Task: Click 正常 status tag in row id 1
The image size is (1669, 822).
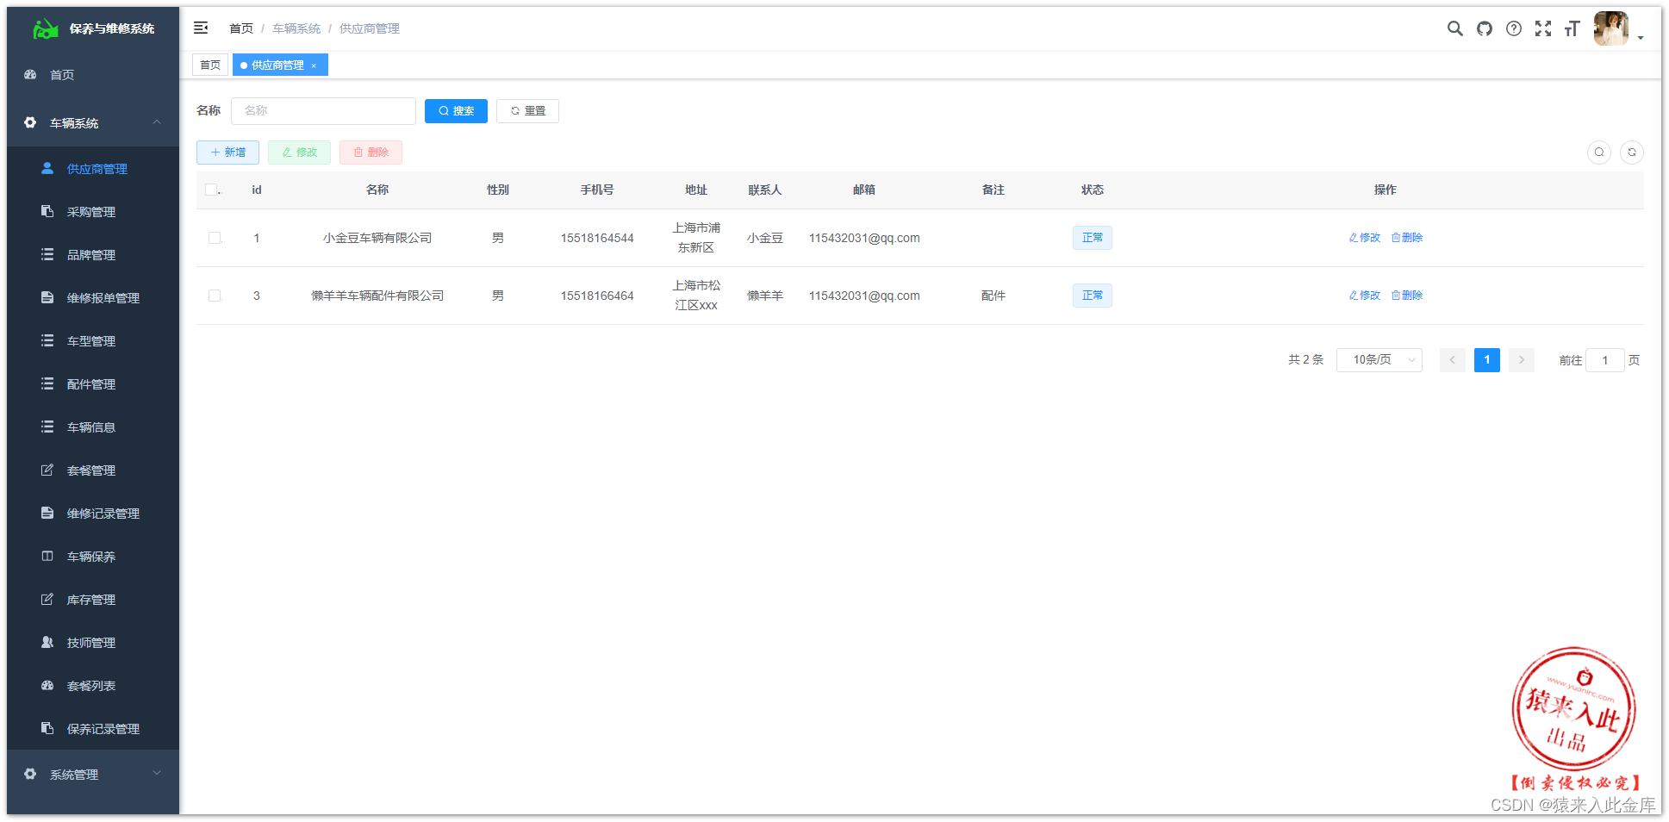Action: [x=1093, y=238]
